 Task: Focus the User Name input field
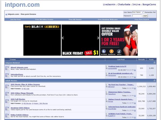coord(137,12)
